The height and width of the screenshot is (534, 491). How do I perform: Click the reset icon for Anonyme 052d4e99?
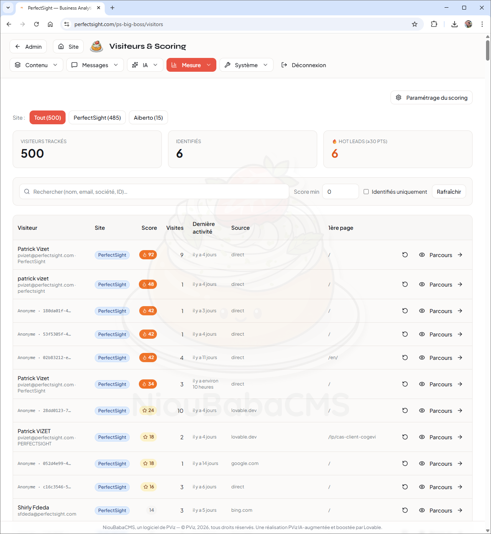(x=405, y=463)
